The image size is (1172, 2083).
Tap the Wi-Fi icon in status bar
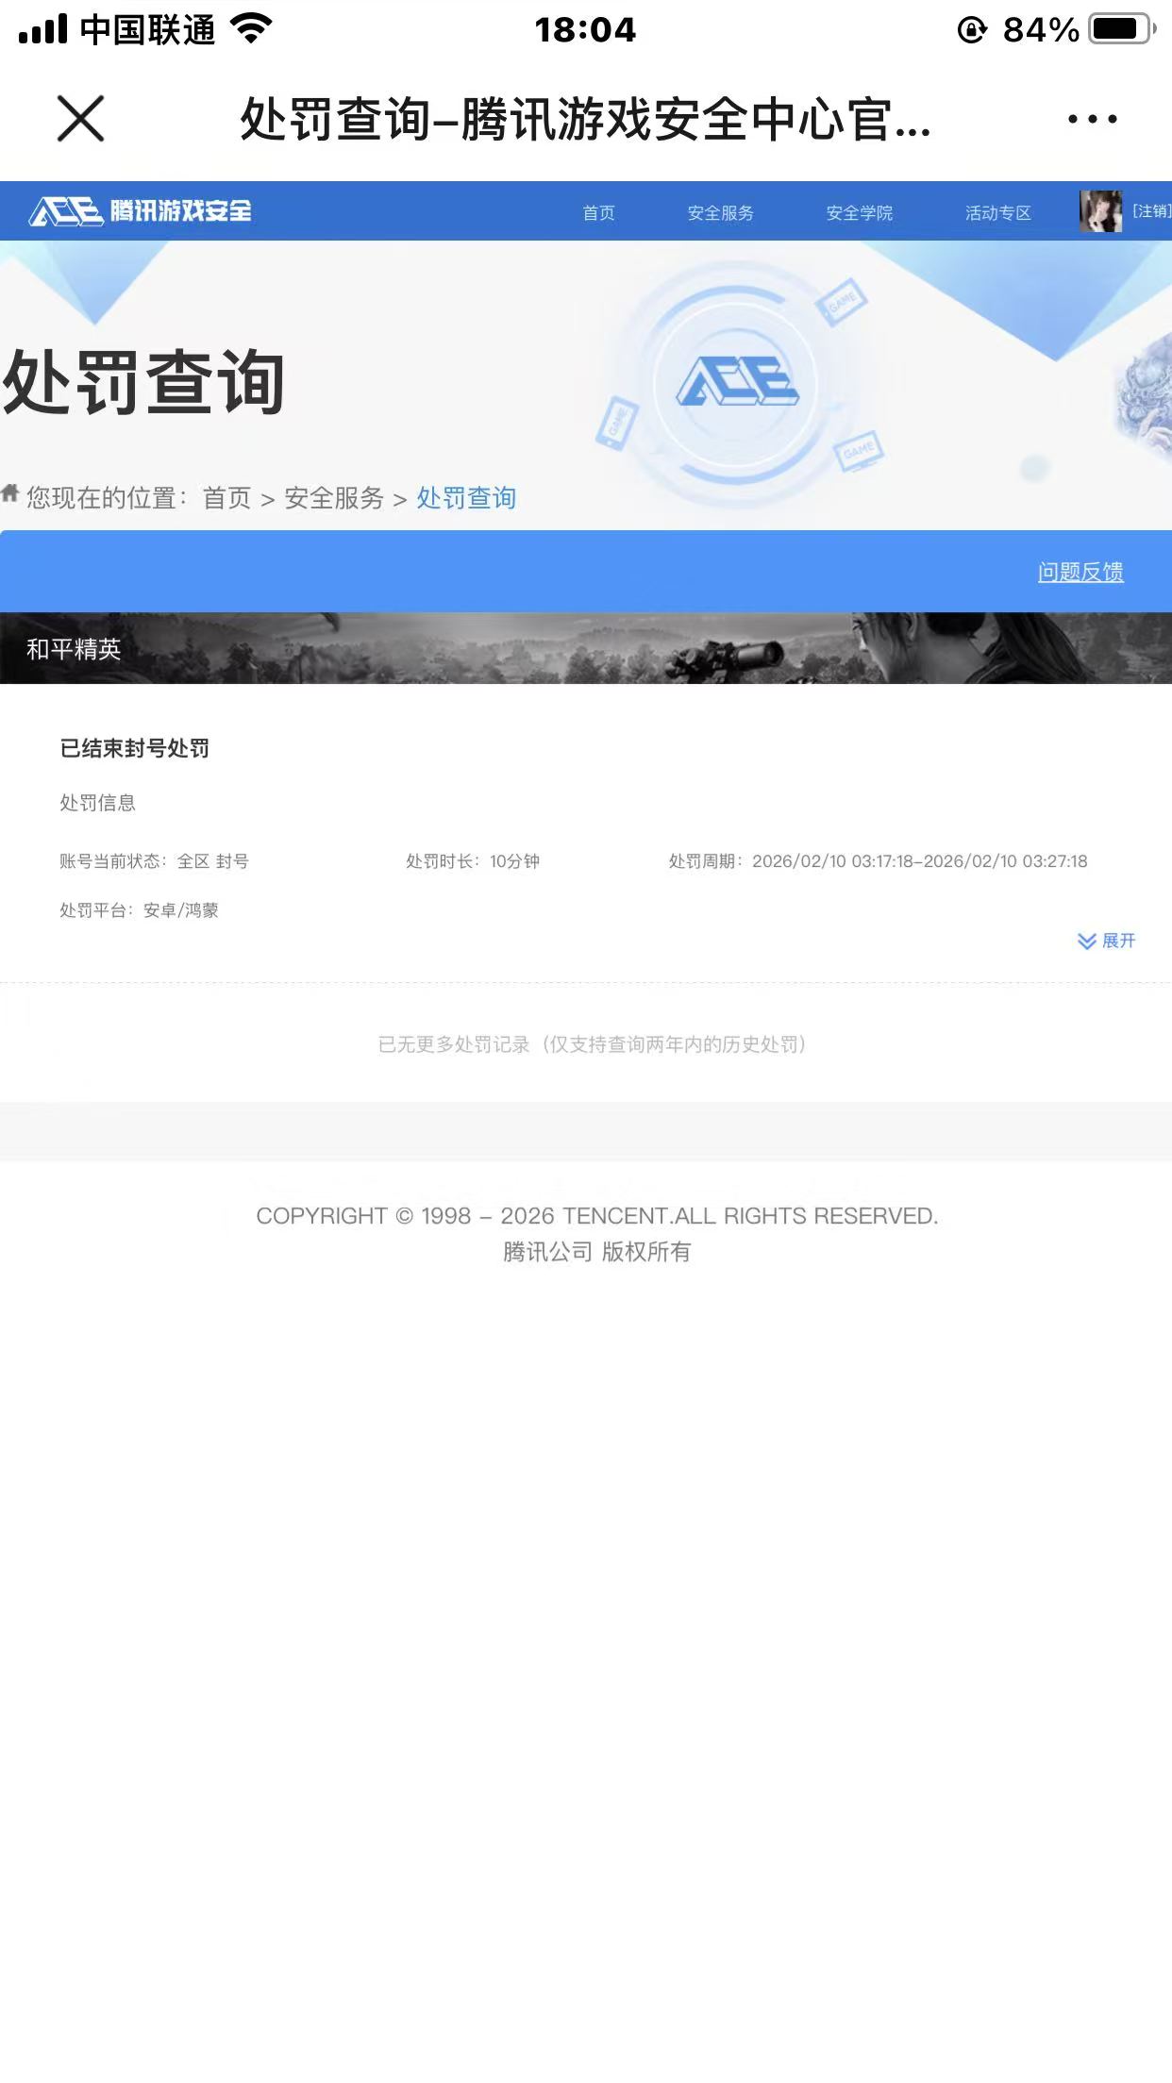251,29
